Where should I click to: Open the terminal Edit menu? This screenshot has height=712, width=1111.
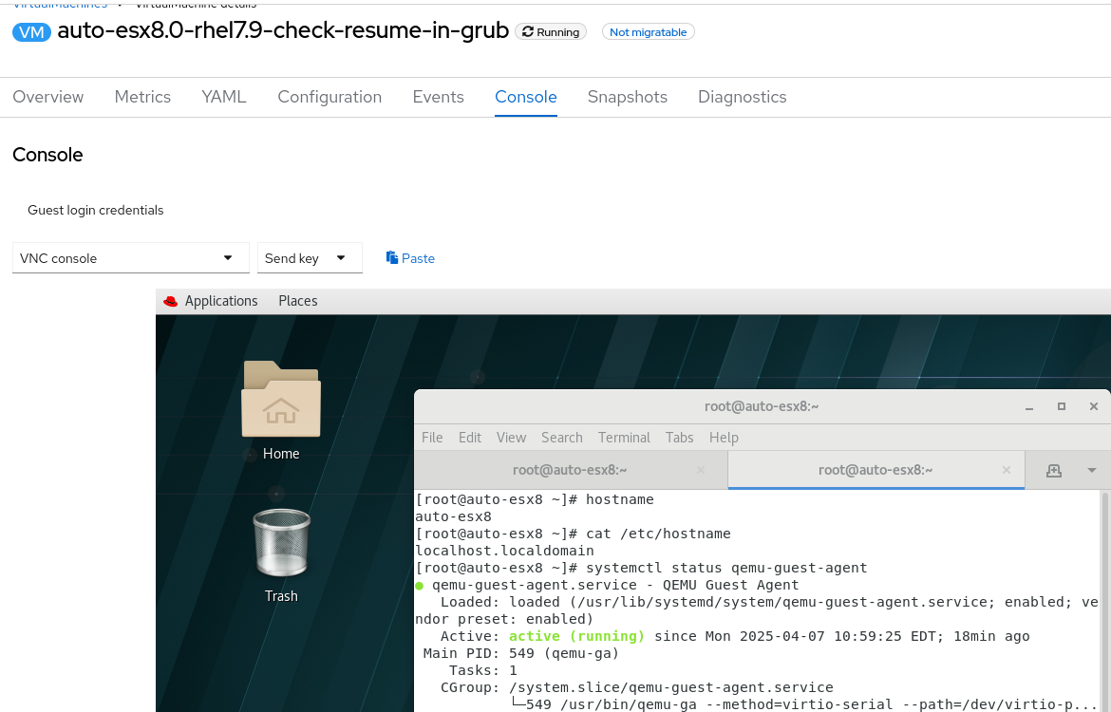(x=469, y=438)
